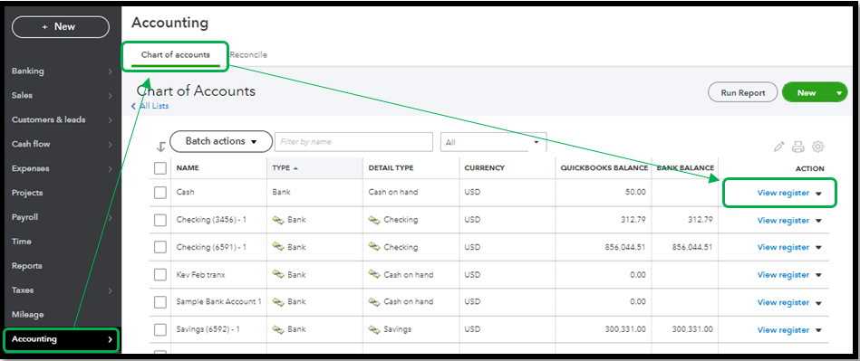Click the QUICKBOOKS BALANCE column header

(604, 168)
